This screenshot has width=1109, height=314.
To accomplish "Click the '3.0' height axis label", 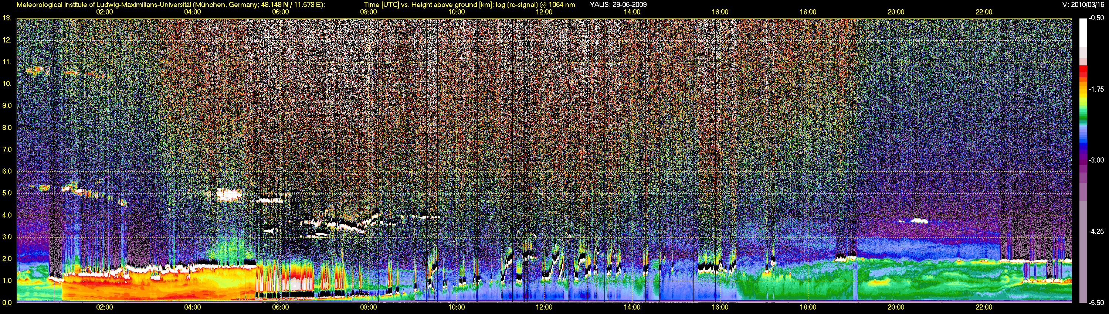I will click(x=7, y=237).
